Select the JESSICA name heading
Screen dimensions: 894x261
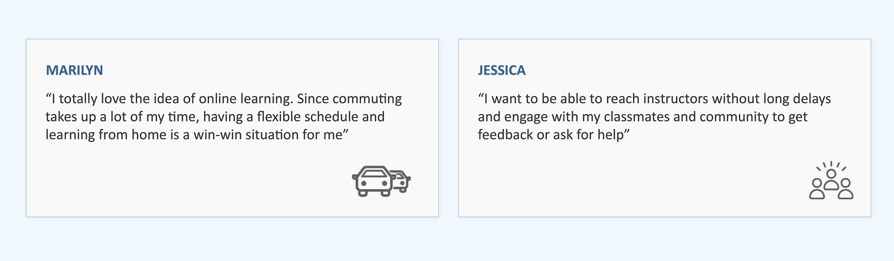click(x=502, y=70)
